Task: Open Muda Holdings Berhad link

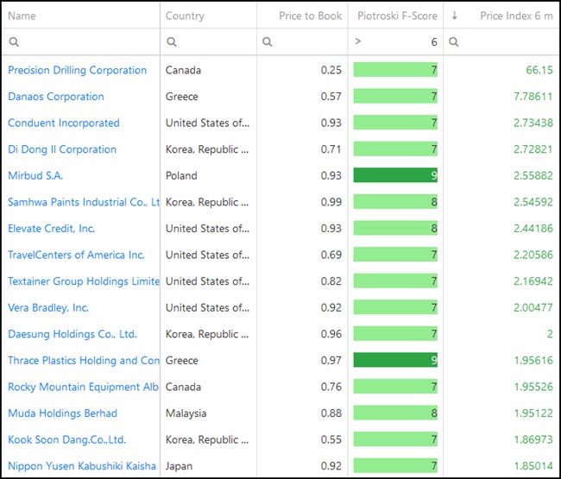Action: pyautogui.click(x=63, y=413)
